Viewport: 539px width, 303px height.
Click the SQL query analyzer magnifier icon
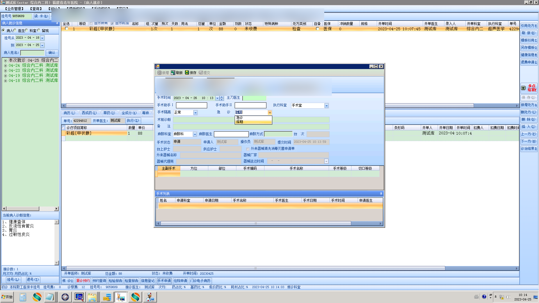coord(79,297)
